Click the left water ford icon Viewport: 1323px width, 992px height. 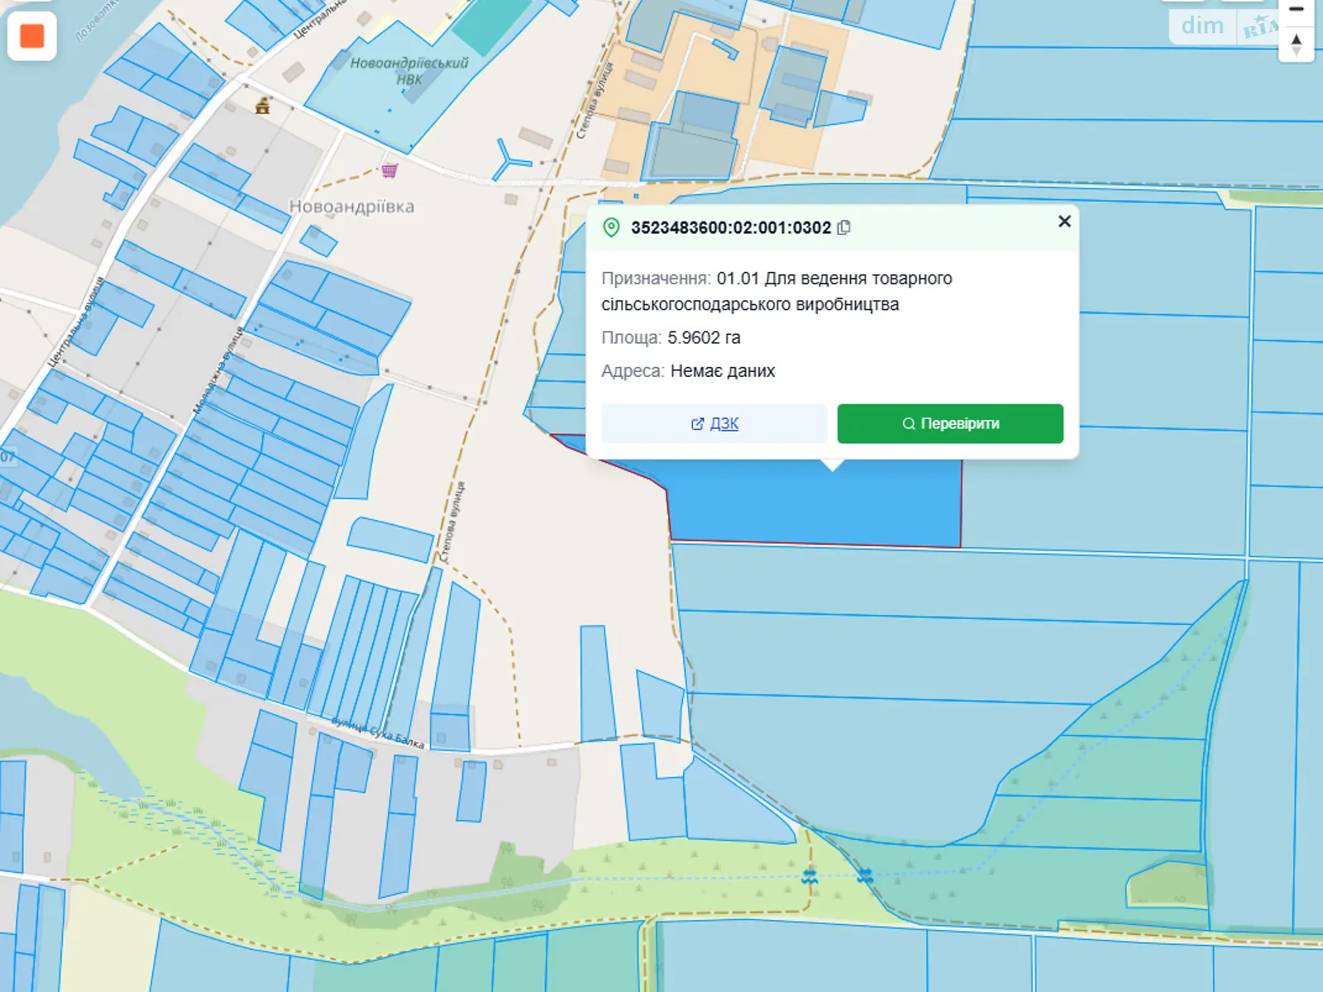(810, 876)
